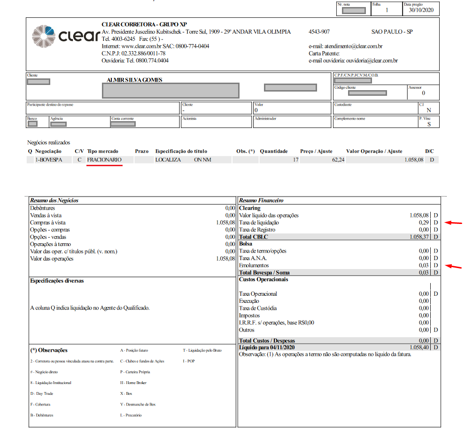This screenshot has width=465, height=431.
Task: Click the FRACIONARIO market type cell
Action: click(x=104, y=160)
